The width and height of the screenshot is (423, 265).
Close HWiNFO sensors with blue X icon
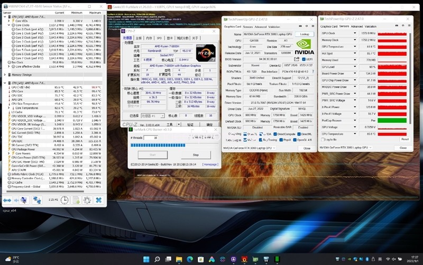pyautogui.click(x=98, y=200)
